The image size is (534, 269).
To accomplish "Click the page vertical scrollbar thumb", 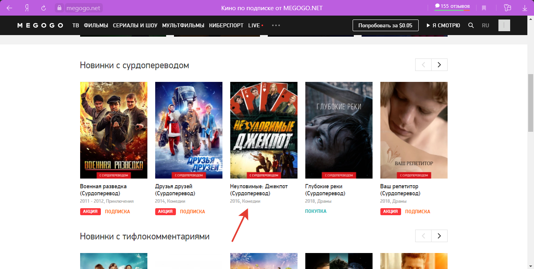I will (x=530, y=103).
